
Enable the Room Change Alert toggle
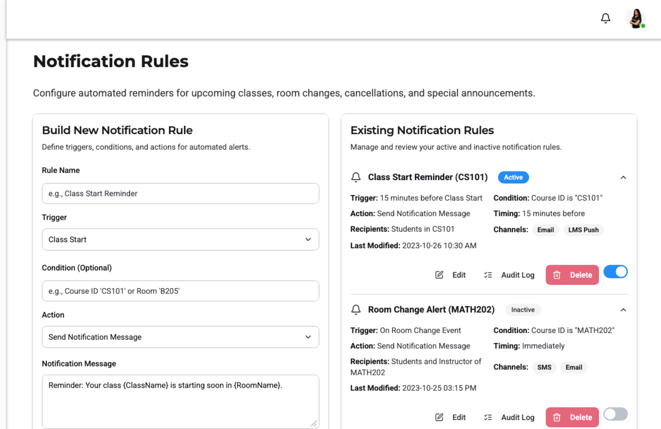615,414
